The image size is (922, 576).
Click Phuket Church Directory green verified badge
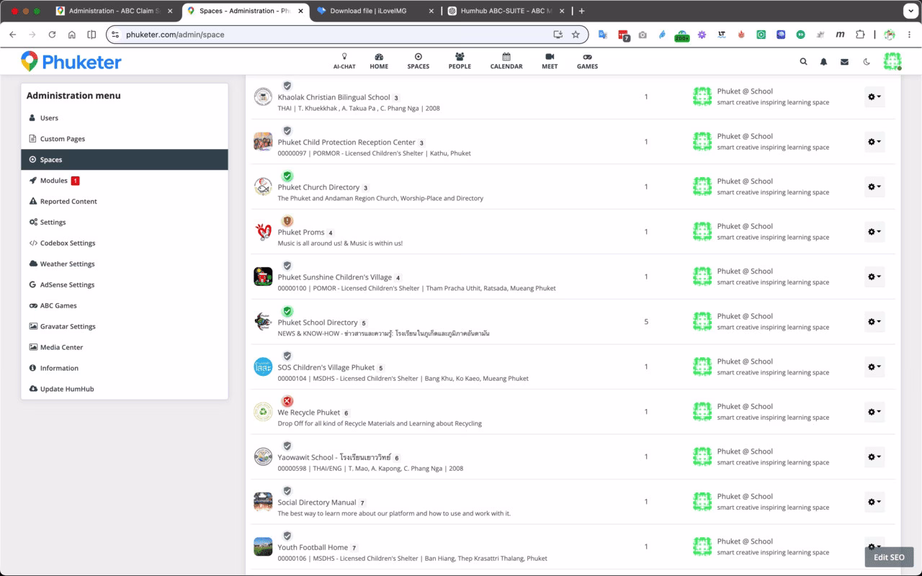[x=287, y=176]
